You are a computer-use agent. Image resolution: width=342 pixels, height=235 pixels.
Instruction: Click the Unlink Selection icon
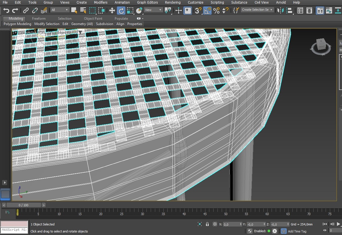click(x=35, y=11)
